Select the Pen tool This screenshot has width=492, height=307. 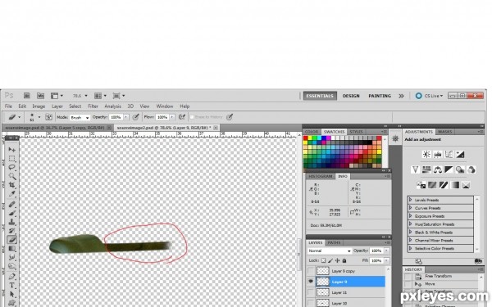12,277
